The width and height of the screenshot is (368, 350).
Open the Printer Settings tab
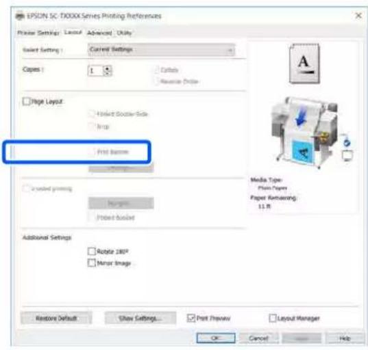click(x=38, y=33)
